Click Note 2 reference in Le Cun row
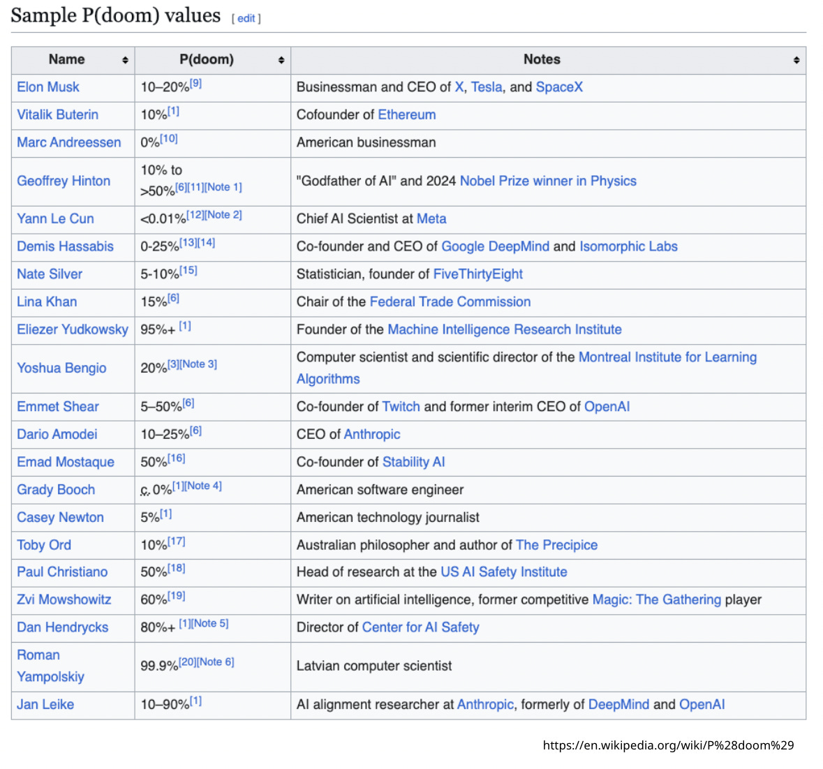Viewport: 823px width, 769px height. coord(223,215)
